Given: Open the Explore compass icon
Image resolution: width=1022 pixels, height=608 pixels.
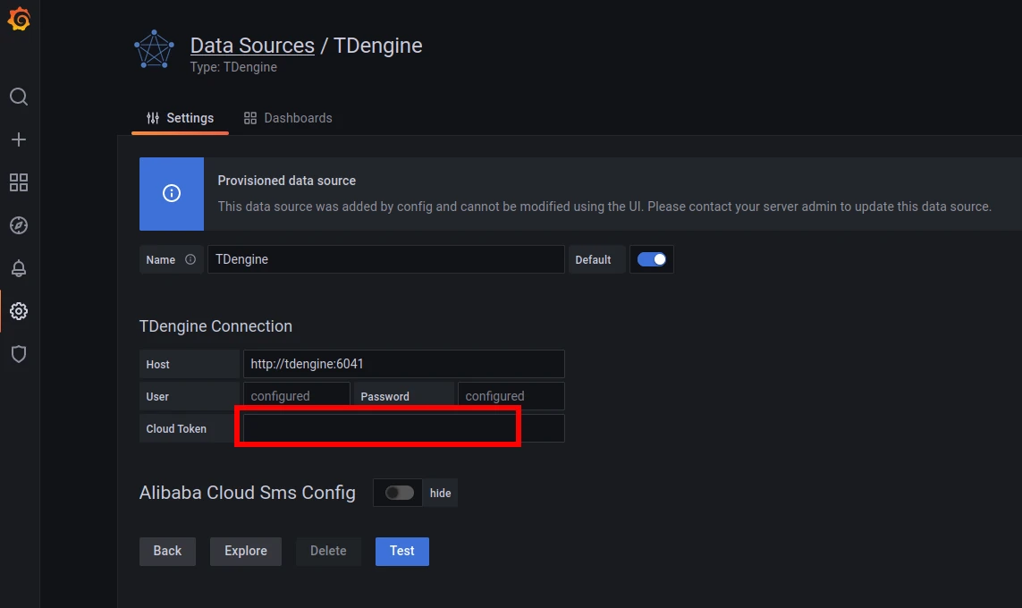Looking at the screenshot, I should click(19, 225).
